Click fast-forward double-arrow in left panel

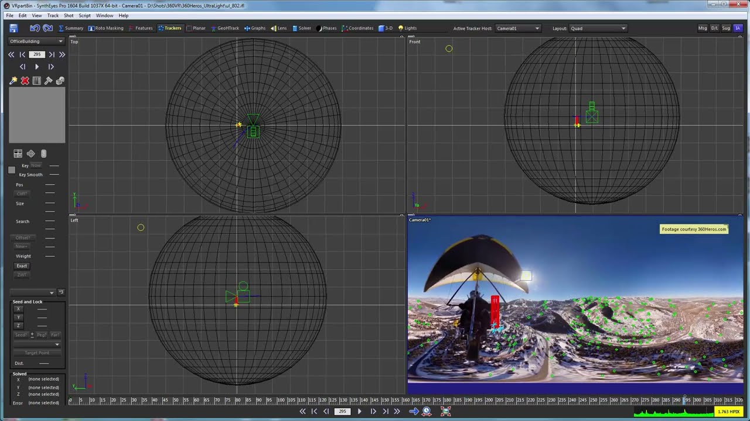(62, 54)
